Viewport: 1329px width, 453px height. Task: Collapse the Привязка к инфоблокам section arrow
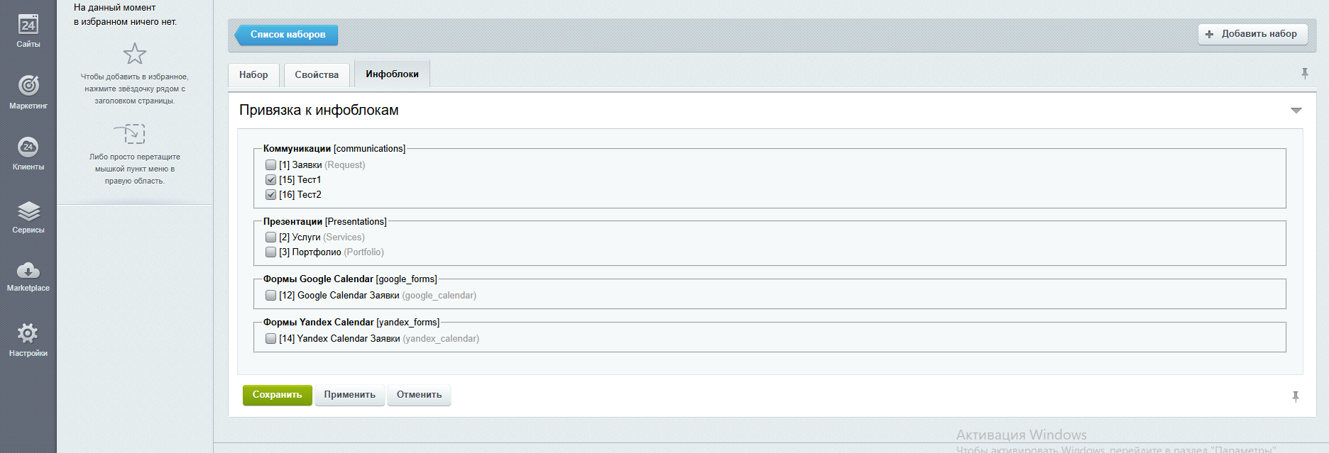[x=1296, y=111]
